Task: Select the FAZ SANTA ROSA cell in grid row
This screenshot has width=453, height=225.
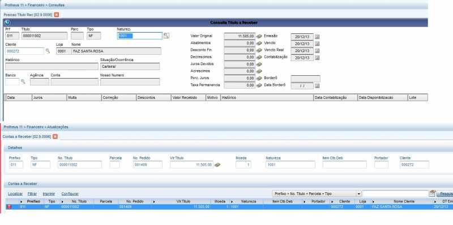Action: click(x=402, y=207)
